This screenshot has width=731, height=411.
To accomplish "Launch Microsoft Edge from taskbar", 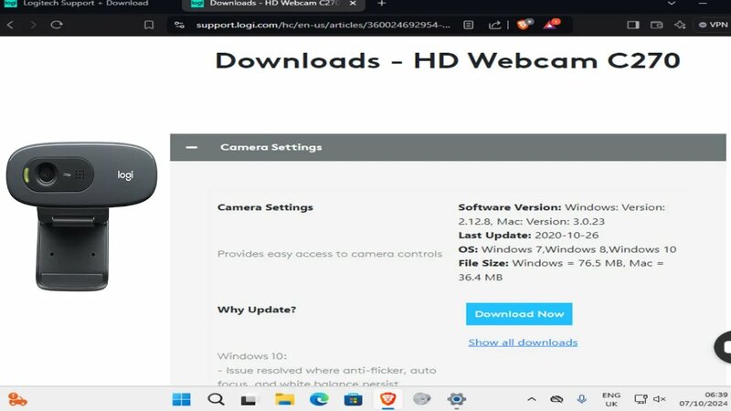I will (319, 399).
